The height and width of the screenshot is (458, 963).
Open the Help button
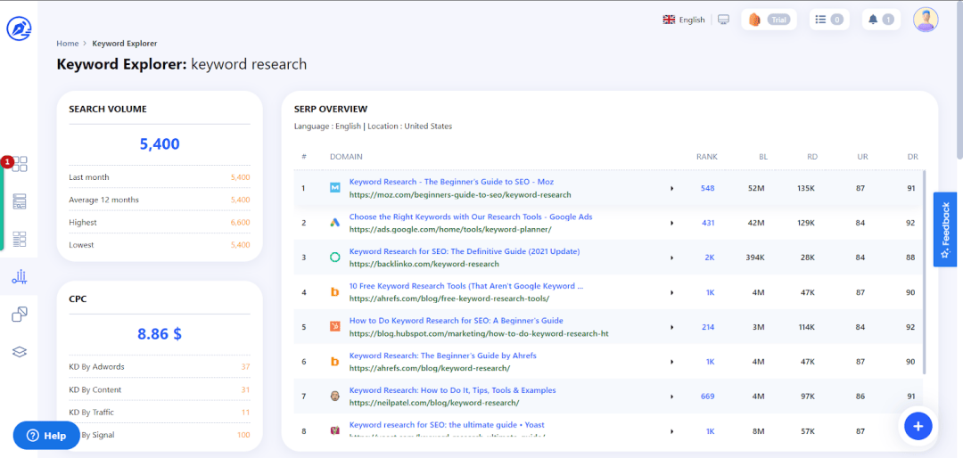click(x=46, y=436)
